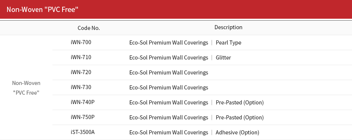
Task: Select the Code No. column header
Action: (89, 28)
